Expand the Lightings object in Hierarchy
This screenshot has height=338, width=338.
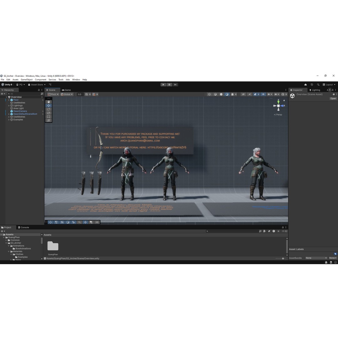(9, 106)
